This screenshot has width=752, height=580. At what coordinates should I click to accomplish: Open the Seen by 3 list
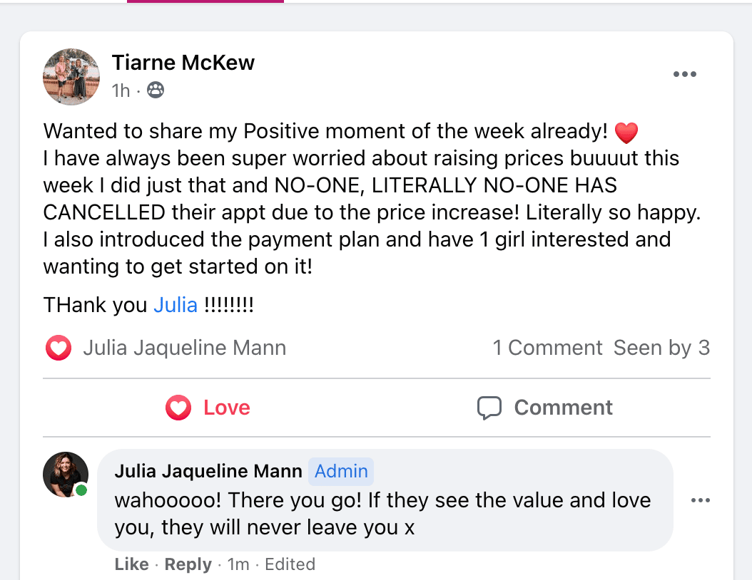[661, 348]
